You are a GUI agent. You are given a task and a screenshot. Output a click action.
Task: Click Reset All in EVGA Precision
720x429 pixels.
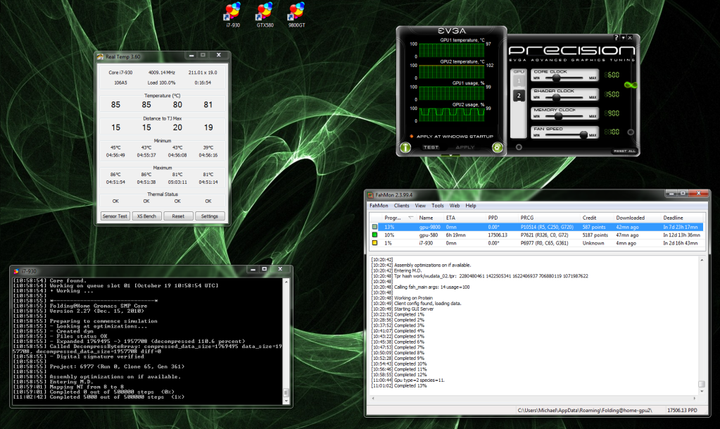point(624,151)
